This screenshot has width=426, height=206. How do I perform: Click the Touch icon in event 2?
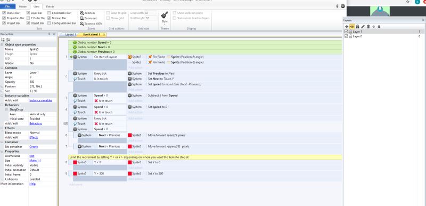pos(75,78)
